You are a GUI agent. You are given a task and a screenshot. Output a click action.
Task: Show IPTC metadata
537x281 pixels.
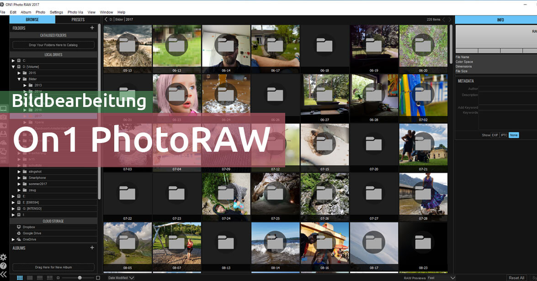point(504,135)
